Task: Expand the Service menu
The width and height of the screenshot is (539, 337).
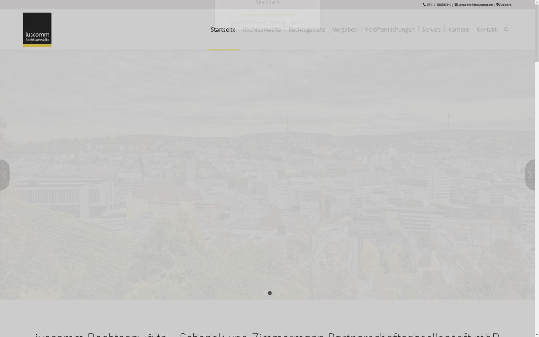Action: pos(431,30)
